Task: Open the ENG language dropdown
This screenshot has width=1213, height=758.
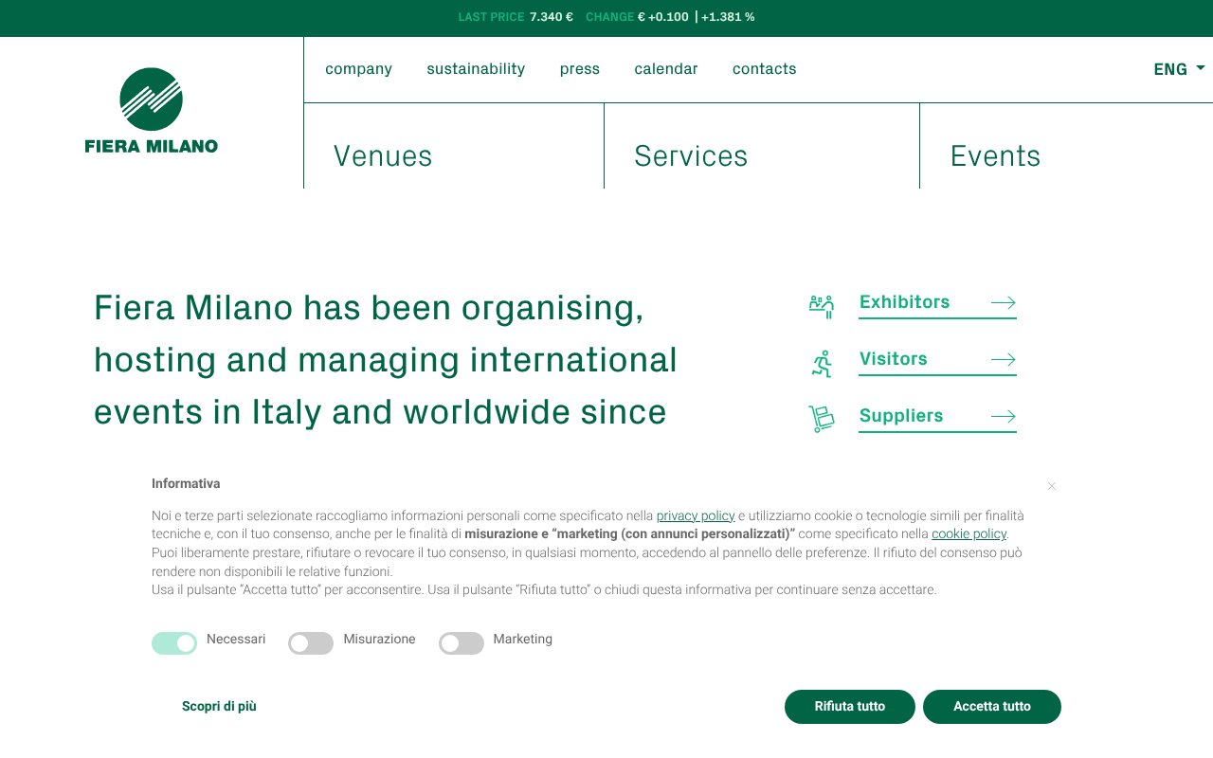Action: tap(1179, 69)
